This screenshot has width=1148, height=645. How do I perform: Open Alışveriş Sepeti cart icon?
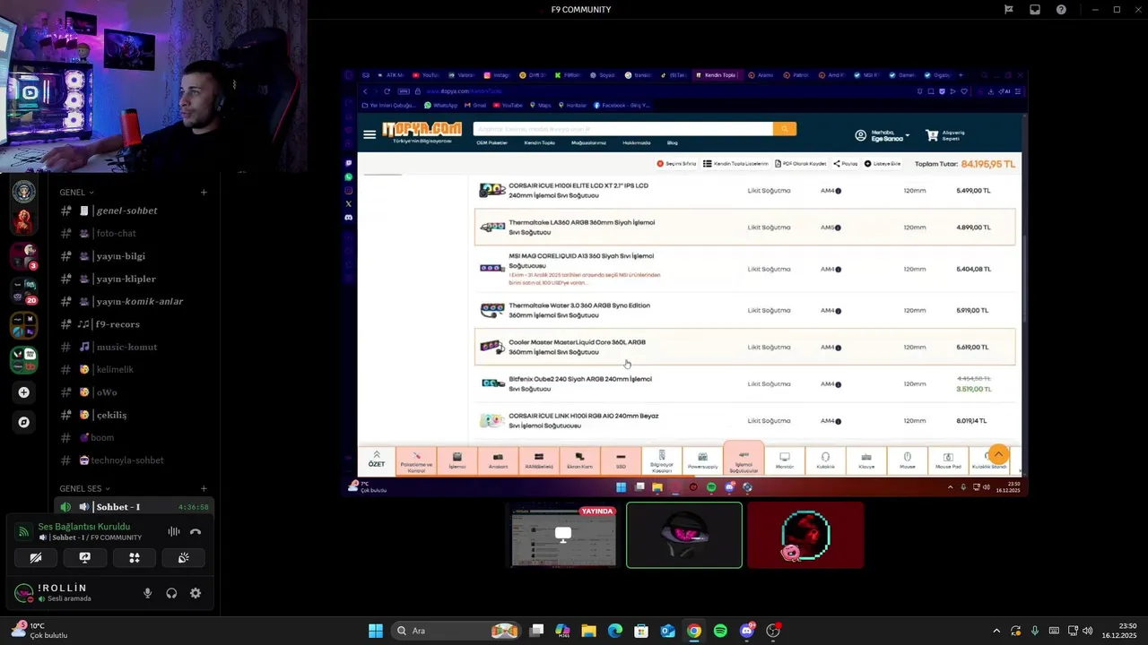(x=932, y=135)
